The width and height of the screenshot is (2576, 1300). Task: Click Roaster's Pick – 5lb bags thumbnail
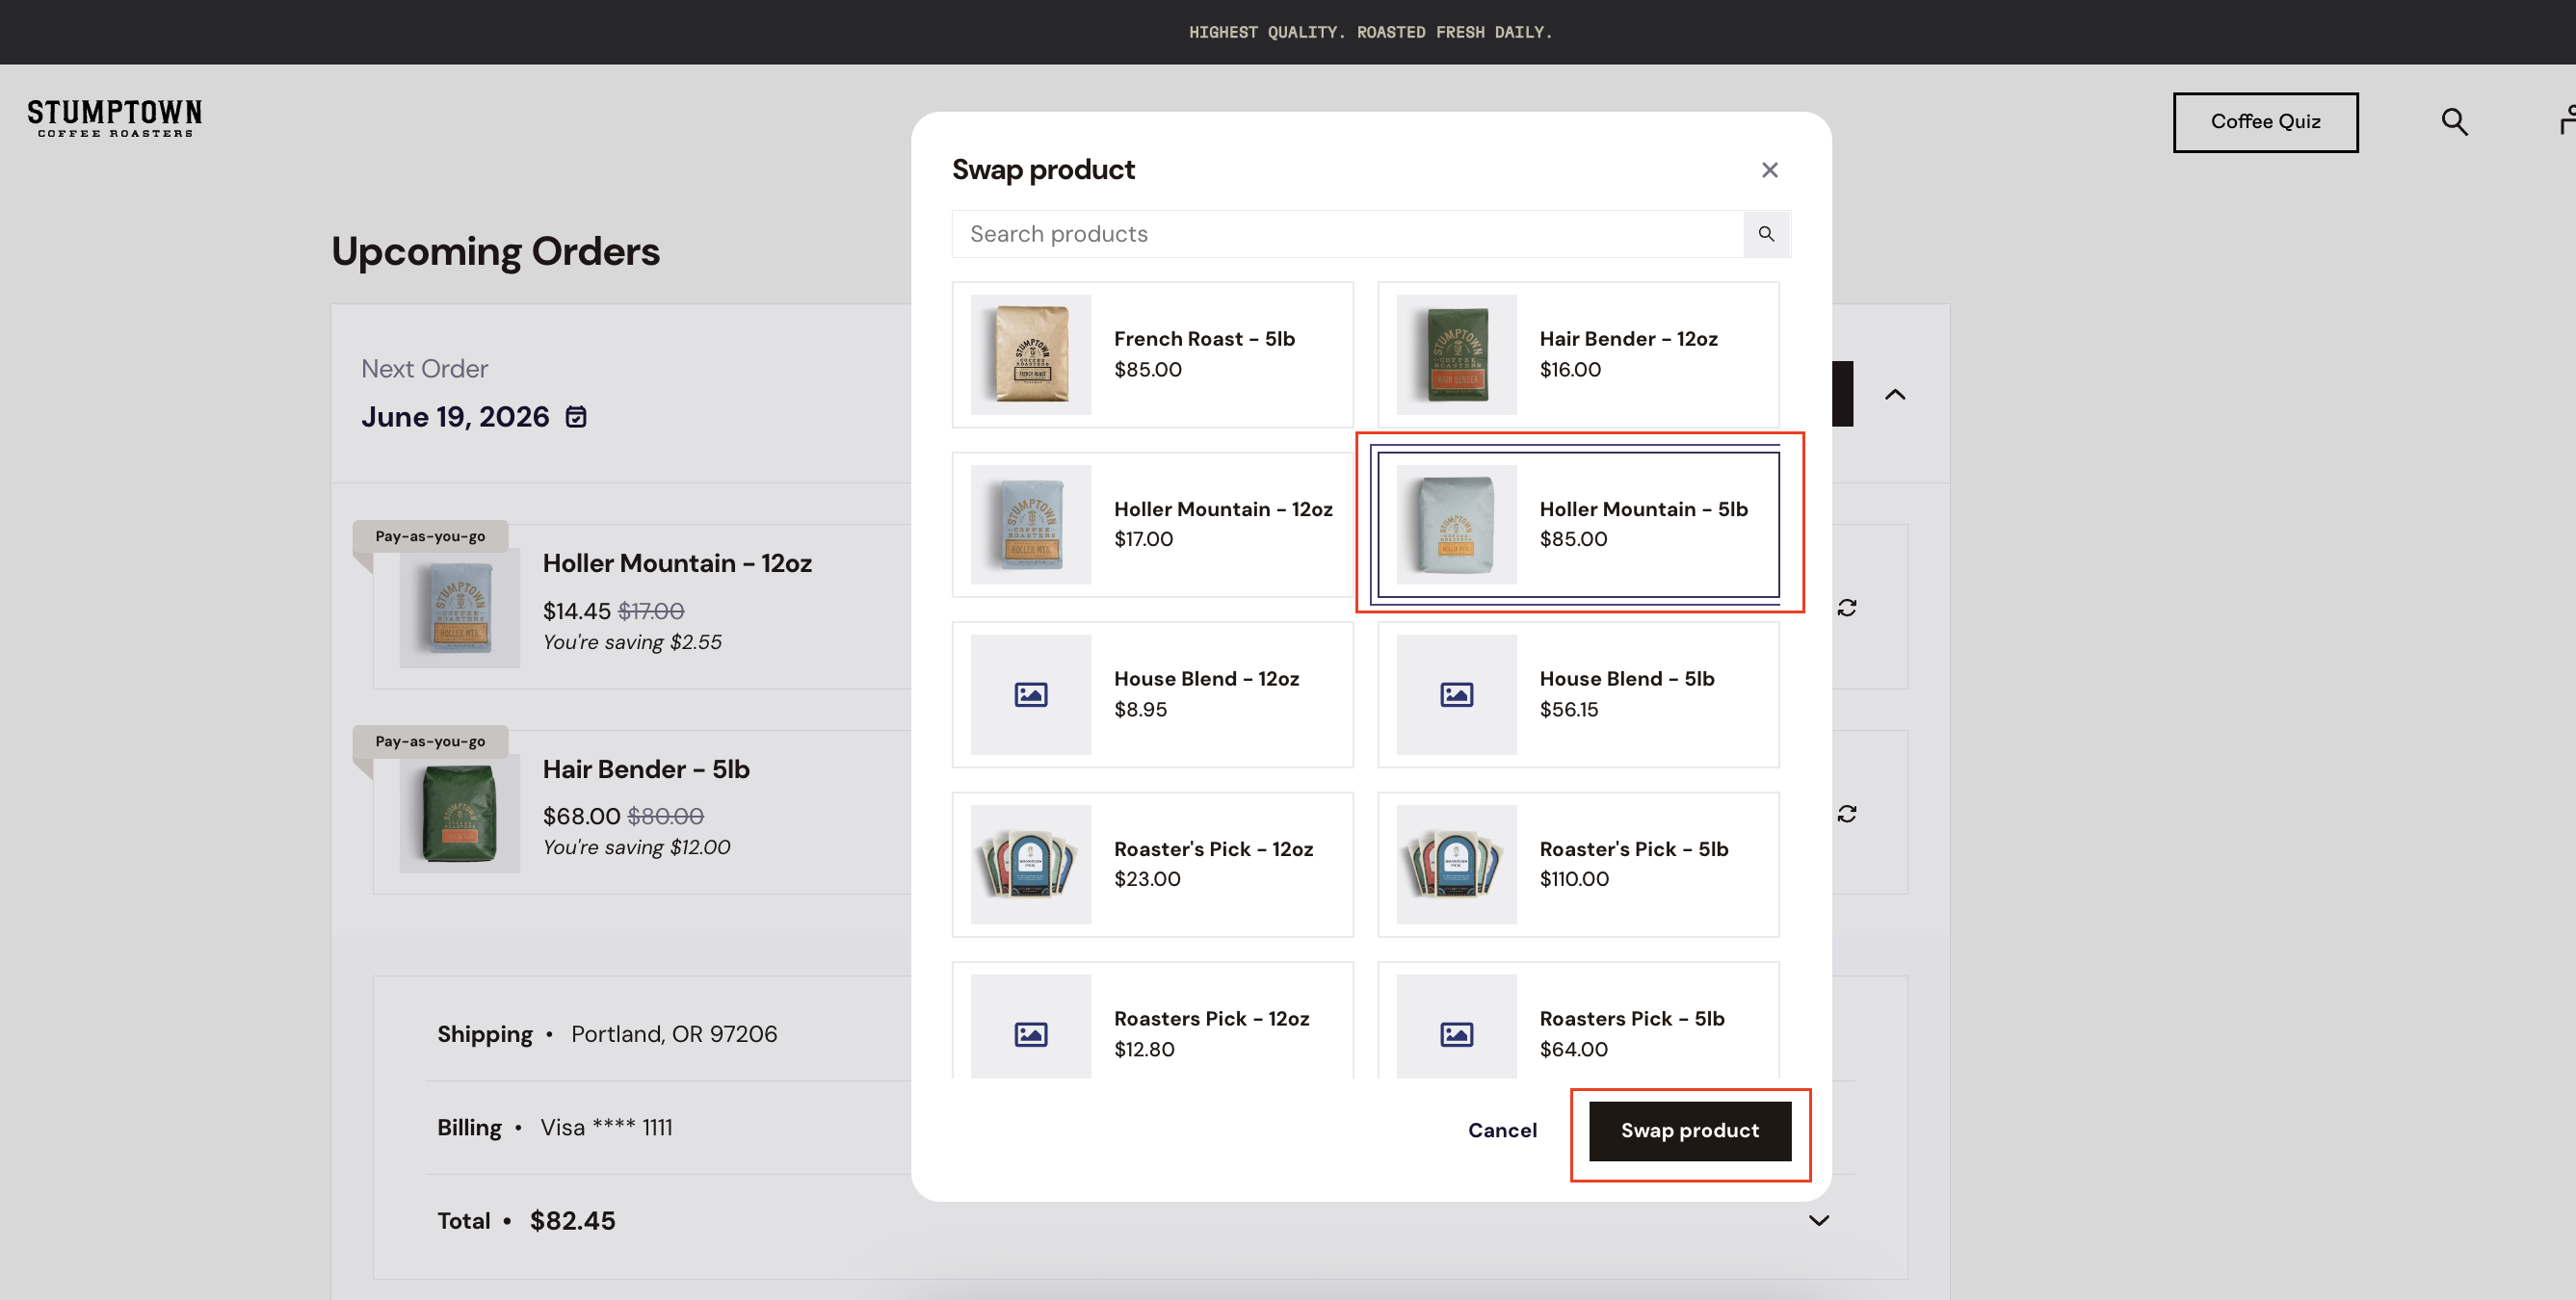point(1456,865)
